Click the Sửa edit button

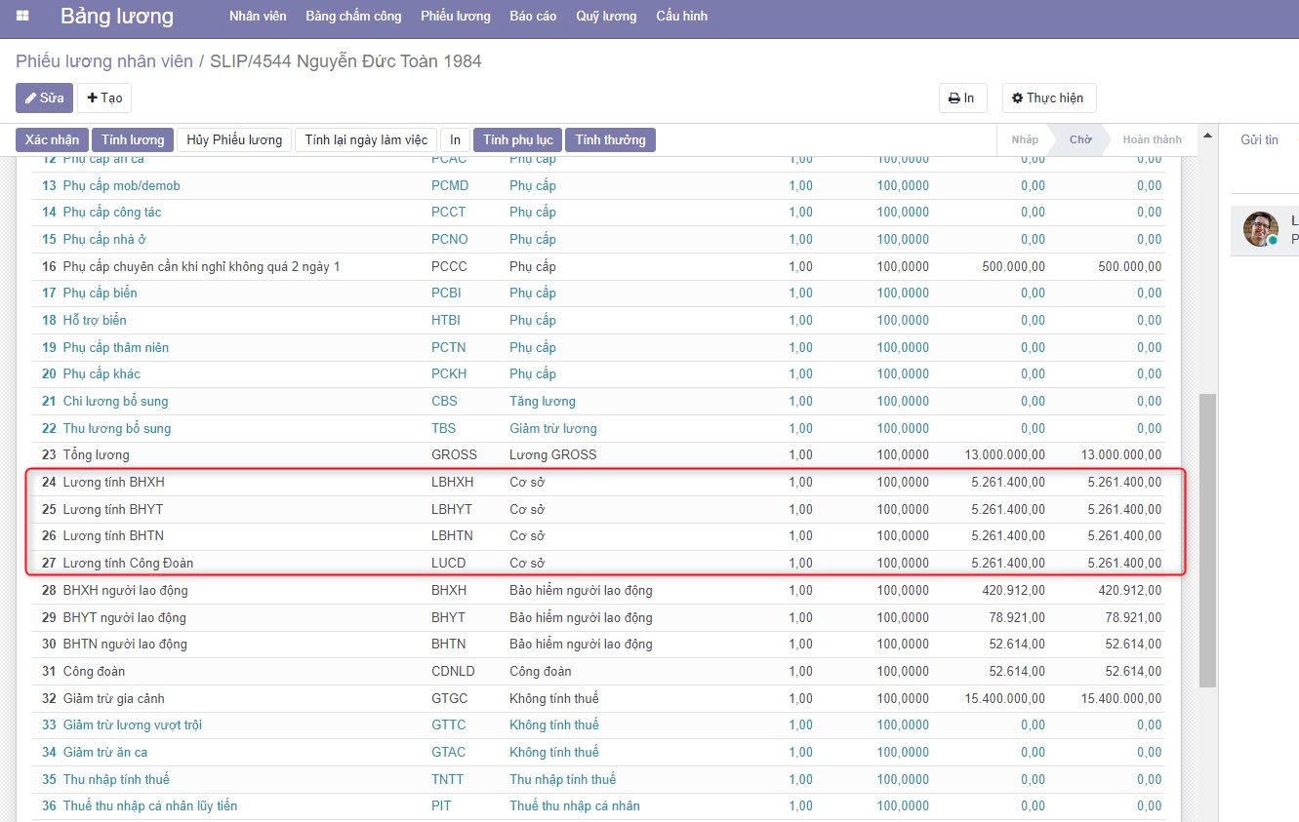44,98
